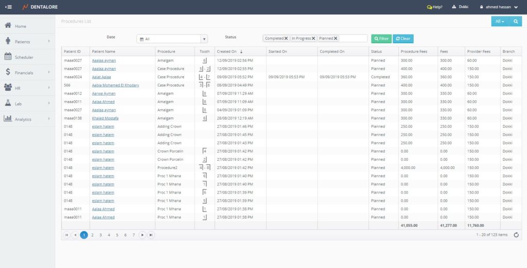The height and width of the screenshot is (268, 527).
Task: Open the Help chat icon
Action: point(430,7)
